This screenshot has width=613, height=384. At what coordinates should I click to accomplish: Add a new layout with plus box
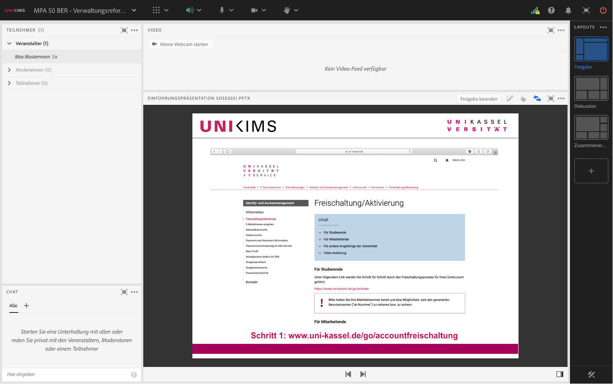[591, 171]
